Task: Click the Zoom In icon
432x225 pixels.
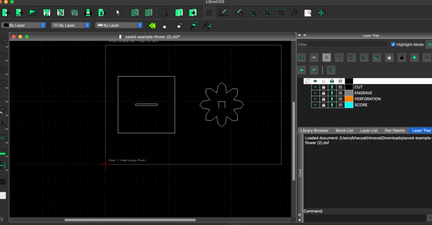Action: (253, 13)
